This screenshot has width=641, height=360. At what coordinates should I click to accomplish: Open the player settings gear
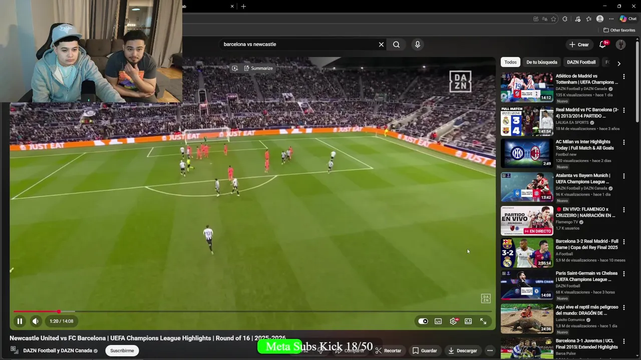[x=453, y=321]
